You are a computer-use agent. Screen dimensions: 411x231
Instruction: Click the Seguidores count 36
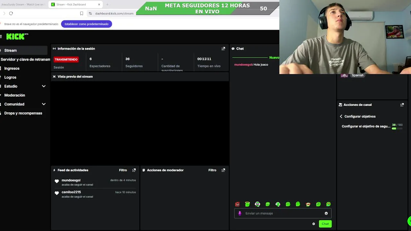pyautogui.click(x=127, y=59)
